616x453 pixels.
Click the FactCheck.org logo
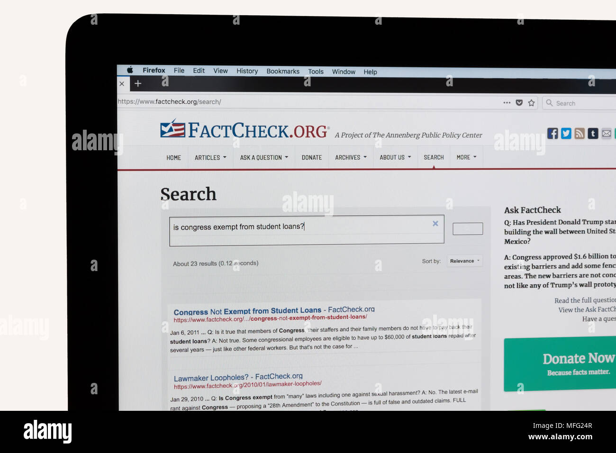244,130
